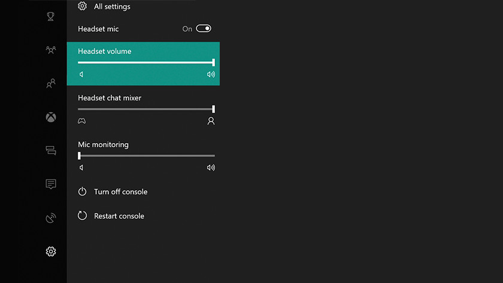Click the loud speaker icon under Mic monitoring
The height and width of the screenshot is (283, 503).
tap(211, 168)
